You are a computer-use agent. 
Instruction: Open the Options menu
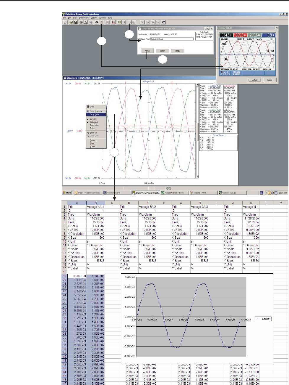[94, 18]
